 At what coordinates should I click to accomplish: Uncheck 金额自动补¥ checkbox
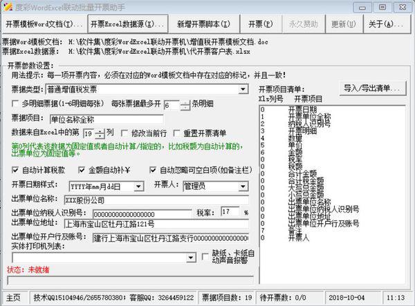pos(82,170)
